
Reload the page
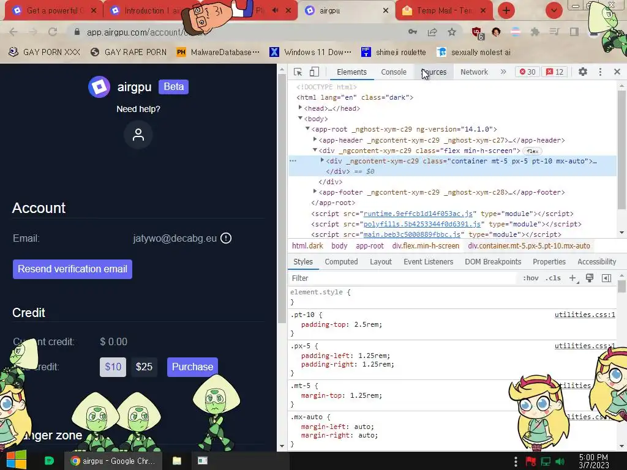[53, 32]
